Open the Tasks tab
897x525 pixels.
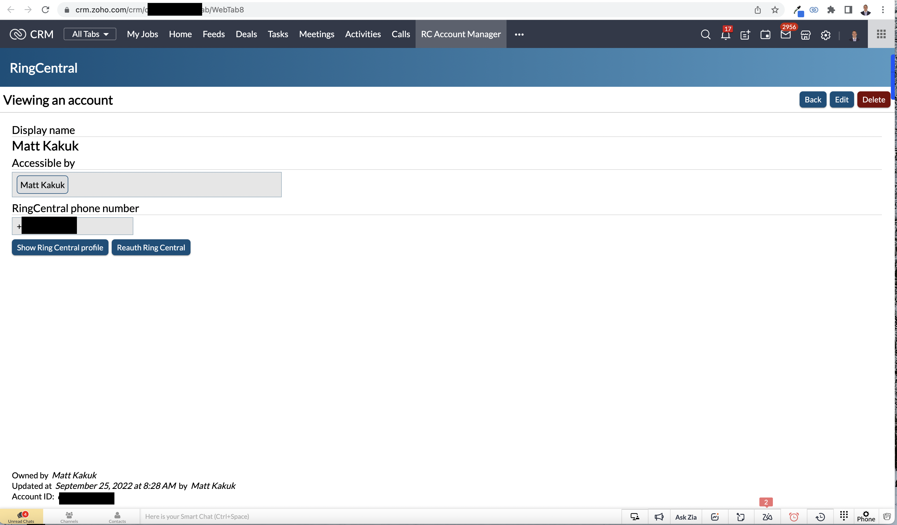tap(278, 34)
